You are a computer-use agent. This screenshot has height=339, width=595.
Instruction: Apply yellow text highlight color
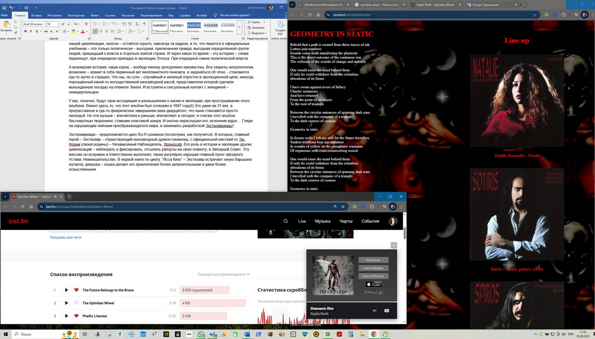point(74,31)
